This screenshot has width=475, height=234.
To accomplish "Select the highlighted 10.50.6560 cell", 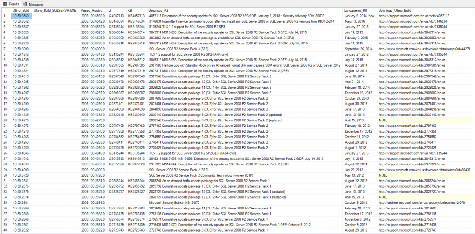I will pos(20,16).
